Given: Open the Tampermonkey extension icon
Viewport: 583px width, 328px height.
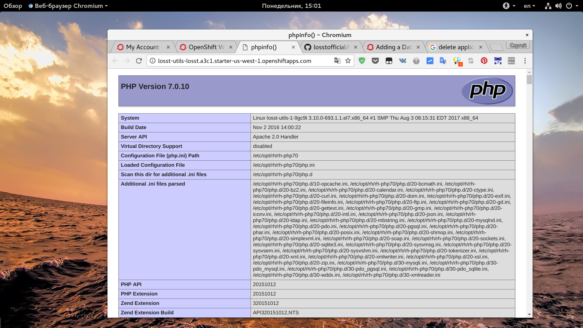Looking at the screenshot, I should 389,61.
